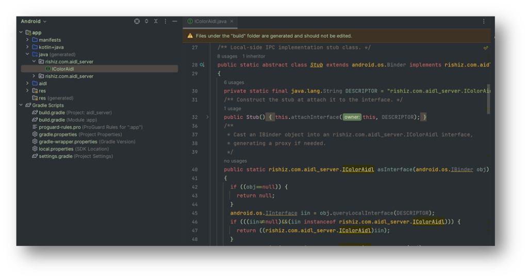This screenshot has width=528, height=279.
Task: Unfold the Stub() constructor on line 32
Action: pos(208,117)
